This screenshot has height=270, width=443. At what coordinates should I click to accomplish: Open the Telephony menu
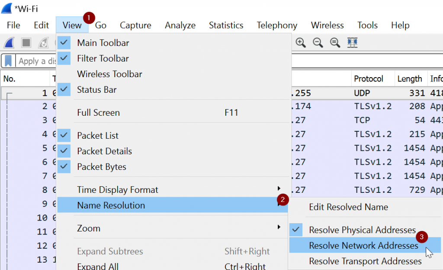tap(277, 25)
